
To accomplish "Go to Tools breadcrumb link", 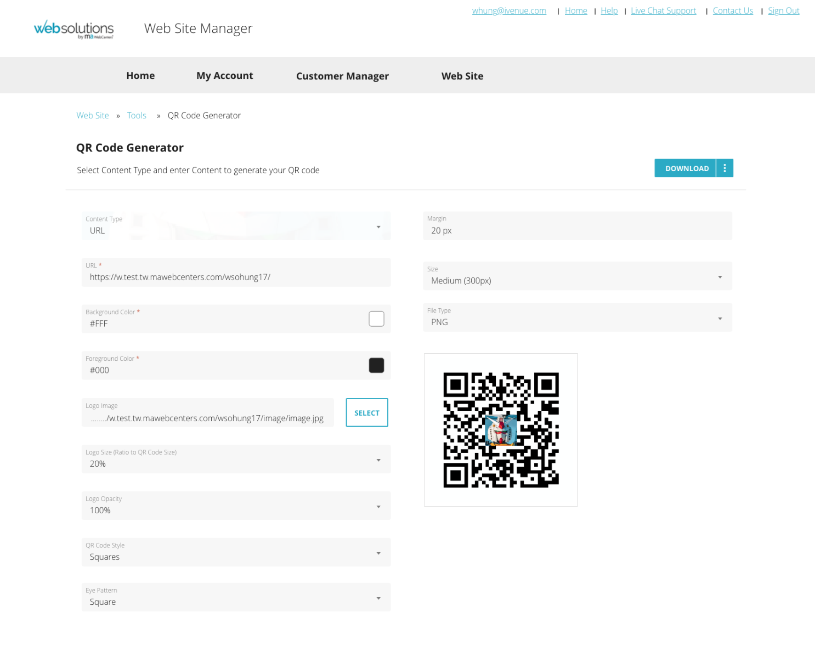I will pyautogui.click(x=137, y=115).
